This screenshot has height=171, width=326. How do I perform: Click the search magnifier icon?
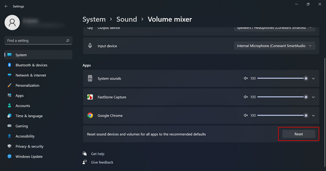pyautogui.click(x=68, y=40)
